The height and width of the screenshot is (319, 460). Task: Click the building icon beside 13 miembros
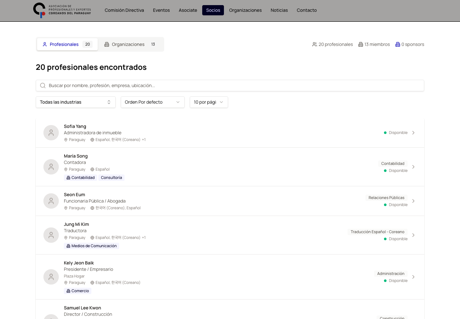361,44
